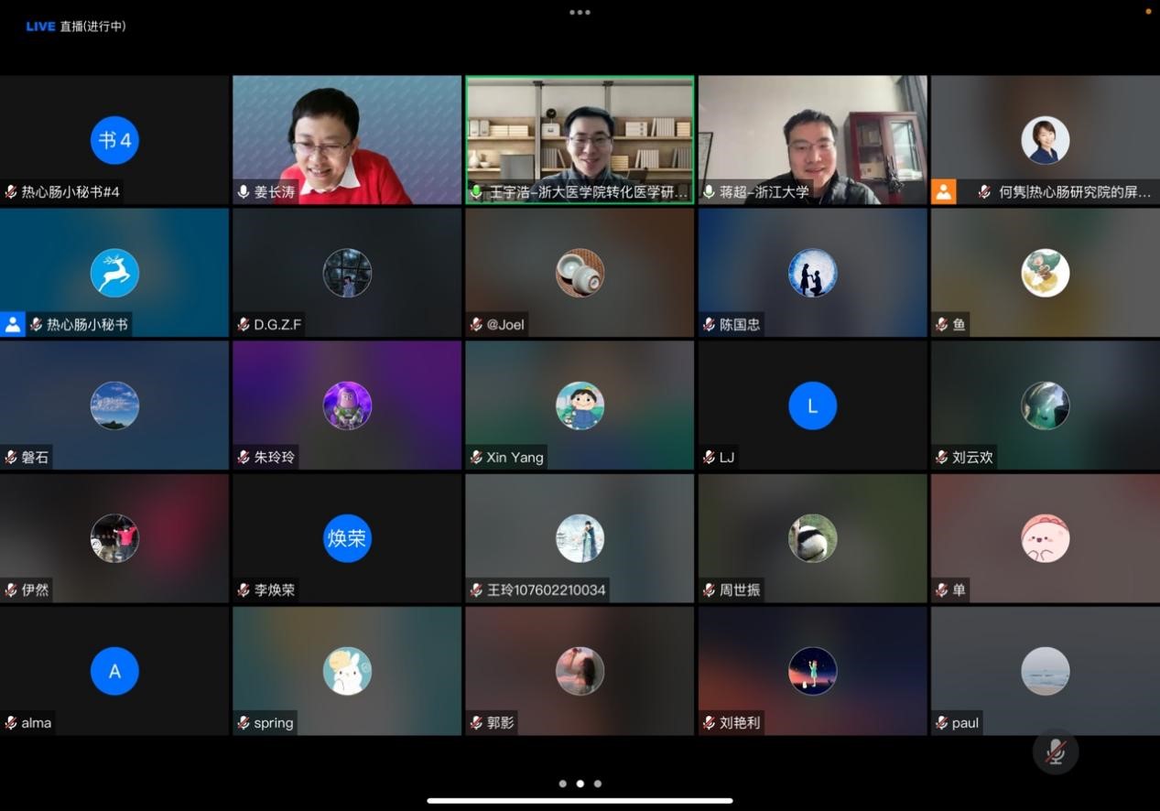This screenshot has height=811, width=1160.
Task: Click the muted mic icon next to 陈国忠
Action: pyautogui.click(x=710, y=324)
